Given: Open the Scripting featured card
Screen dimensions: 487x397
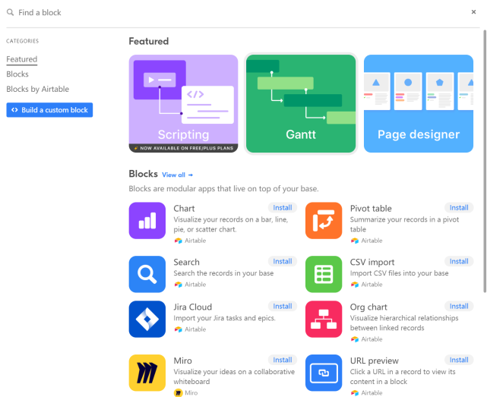Looking at the screenshot, I should 183,104.
